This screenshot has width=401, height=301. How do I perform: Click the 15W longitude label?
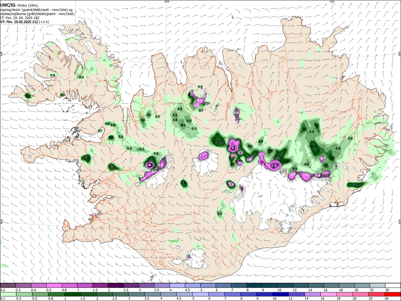(x=332, y=2)
